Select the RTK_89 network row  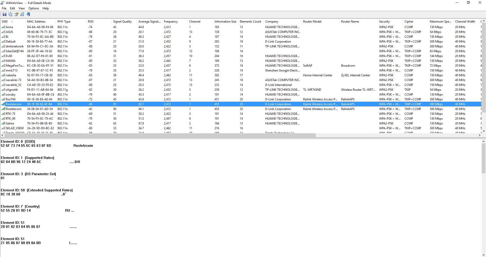pos(241,118)
